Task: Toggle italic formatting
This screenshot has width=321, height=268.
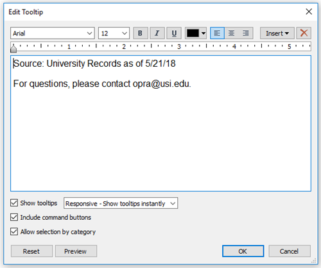Action: 157,33
